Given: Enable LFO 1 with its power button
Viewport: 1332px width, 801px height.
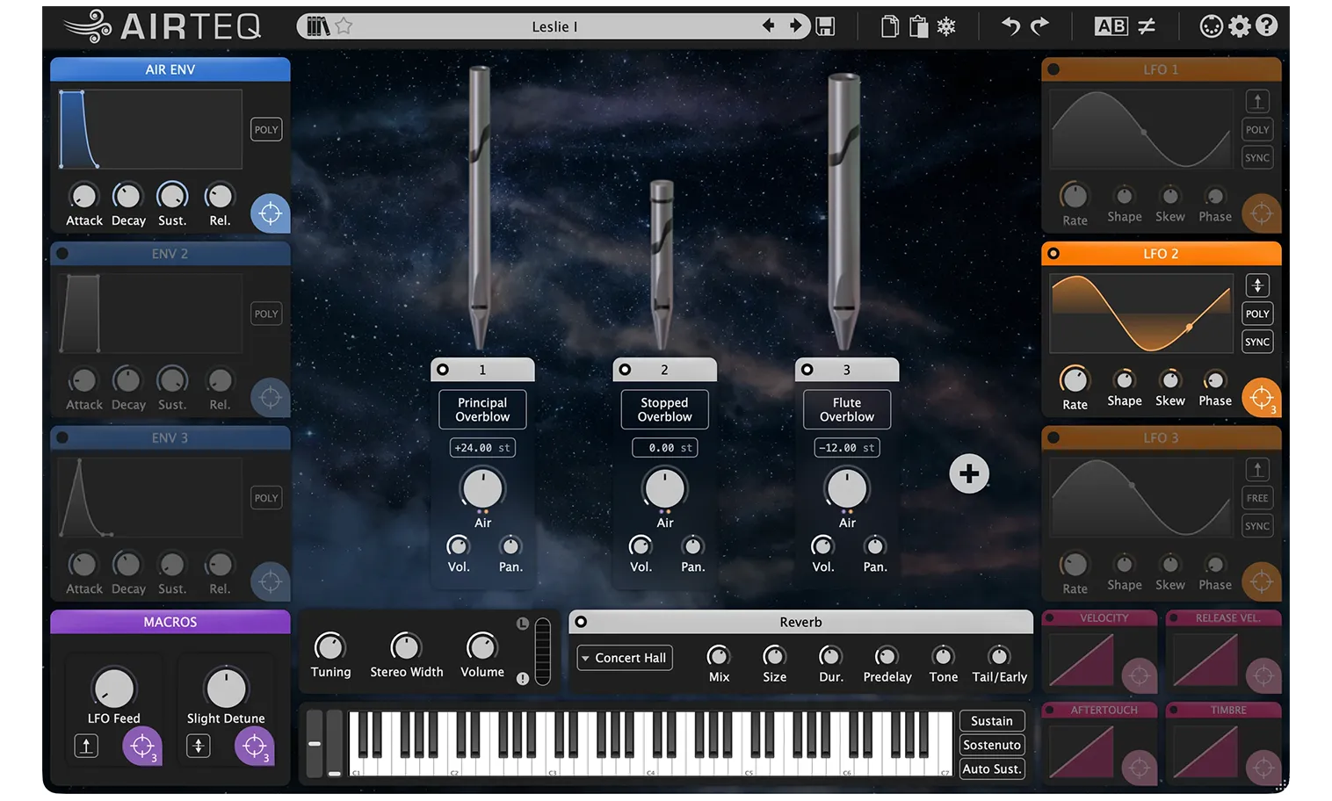Looking at the screenshot, I should [1053, 69].
